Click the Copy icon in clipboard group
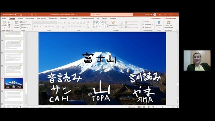The height and width of the screenshot is (121, 215). click(9, 25)
